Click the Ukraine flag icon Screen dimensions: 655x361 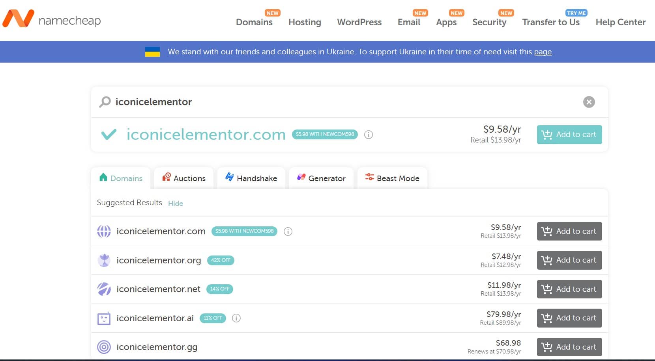(152, 52)
